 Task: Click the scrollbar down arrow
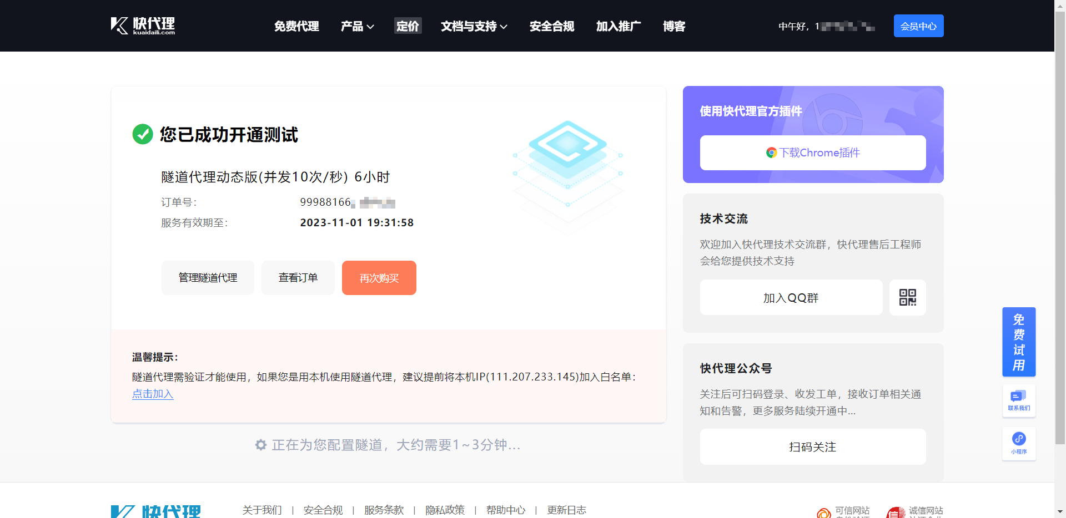coord(1060,512)
